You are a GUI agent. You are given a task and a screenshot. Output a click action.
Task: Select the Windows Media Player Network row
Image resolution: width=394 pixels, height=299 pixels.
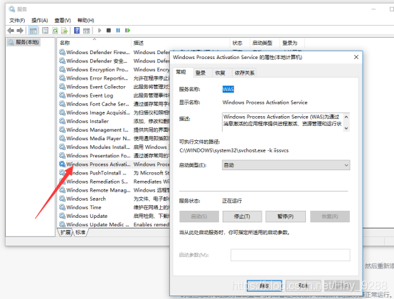pos(114,138)
